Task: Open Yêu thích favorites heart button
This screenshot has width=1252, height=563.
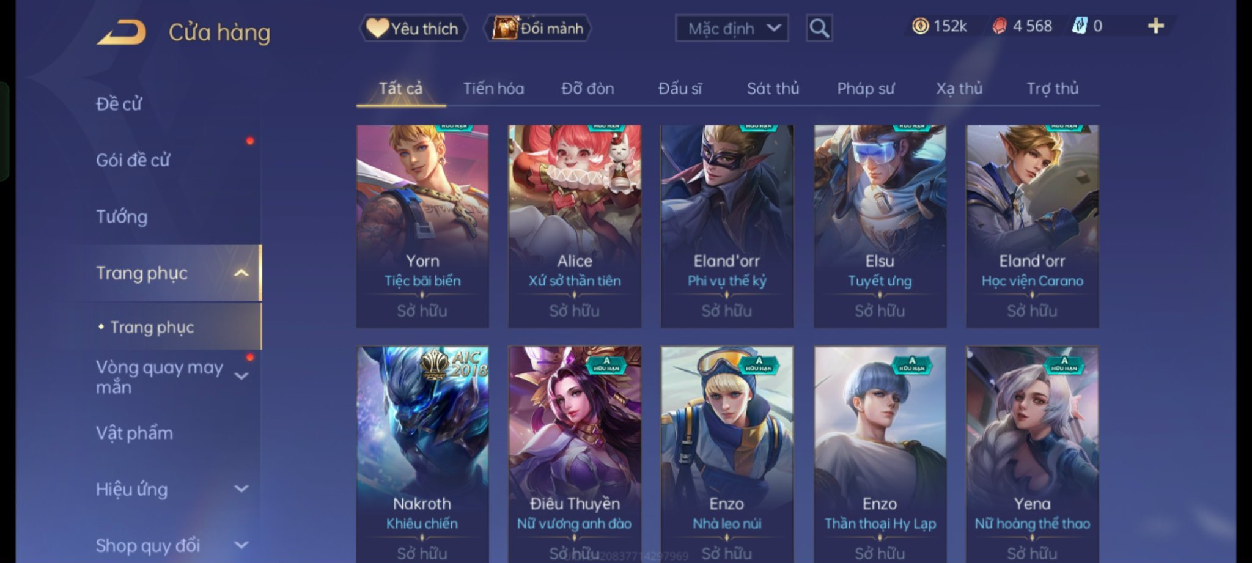Action: 413,28
